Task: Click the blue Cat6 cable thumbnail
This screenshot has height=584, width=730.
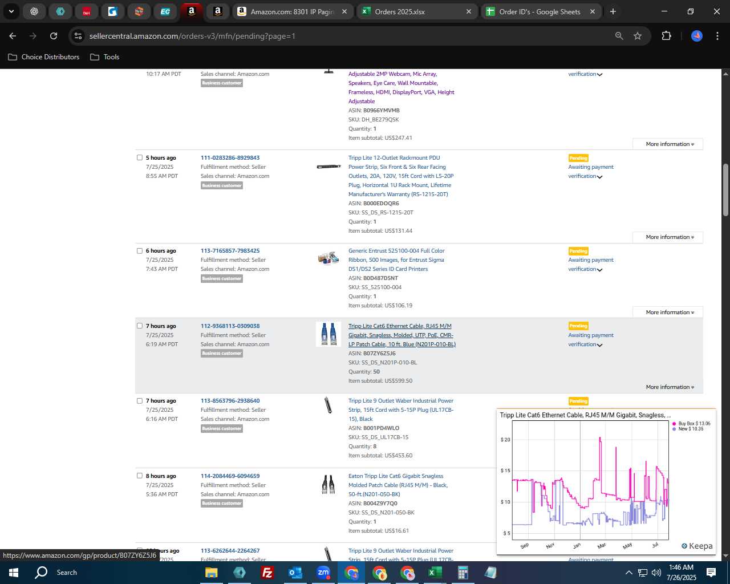Action: [328, 334]
